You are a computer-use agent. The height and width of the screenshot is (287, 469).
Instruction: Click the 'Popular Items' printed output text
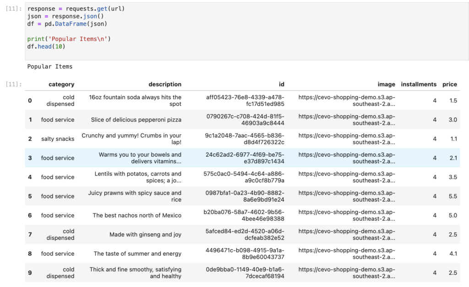[49, 66]
